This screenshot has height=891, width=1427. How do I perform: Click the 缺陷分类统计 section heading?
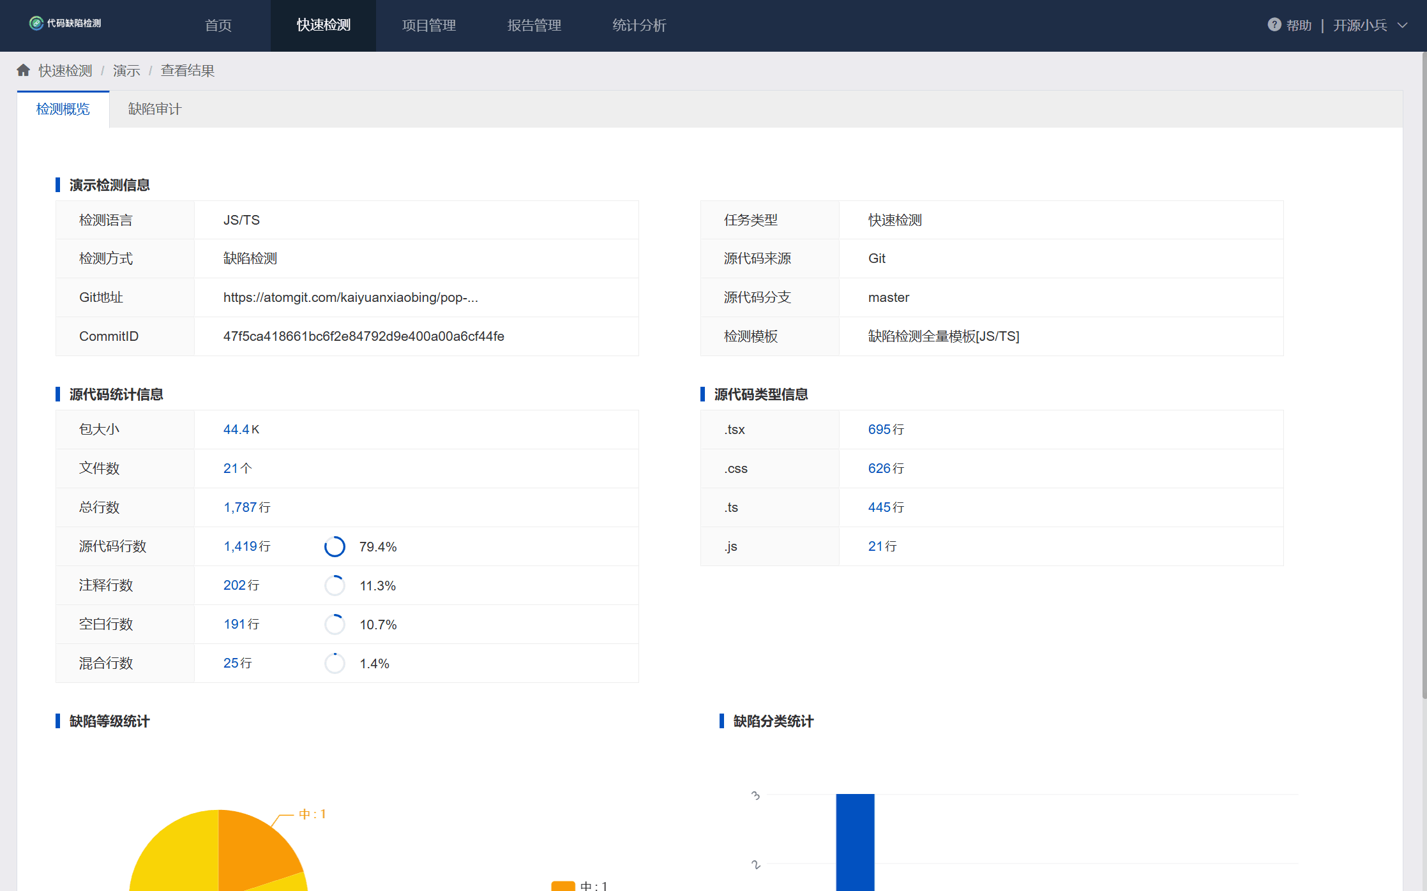[x=773, y=721]
